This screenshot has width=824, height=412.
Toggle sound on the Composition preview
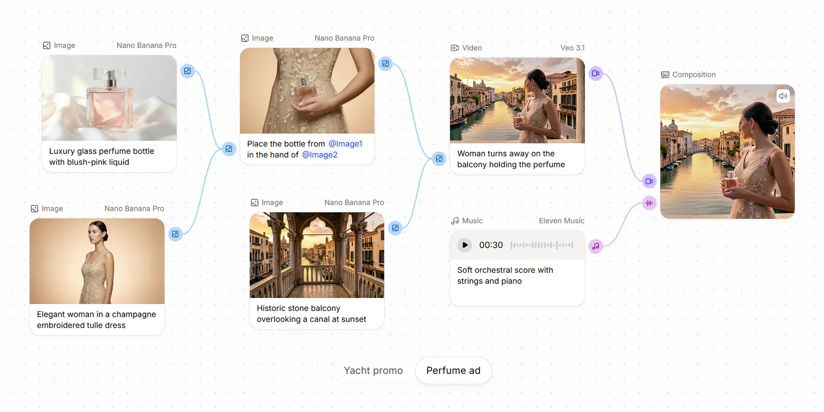783,96
